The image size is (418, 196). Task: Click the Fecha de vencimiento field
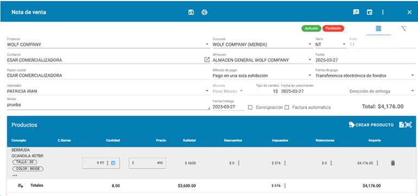pyautogui.click(x=313, y=91)
